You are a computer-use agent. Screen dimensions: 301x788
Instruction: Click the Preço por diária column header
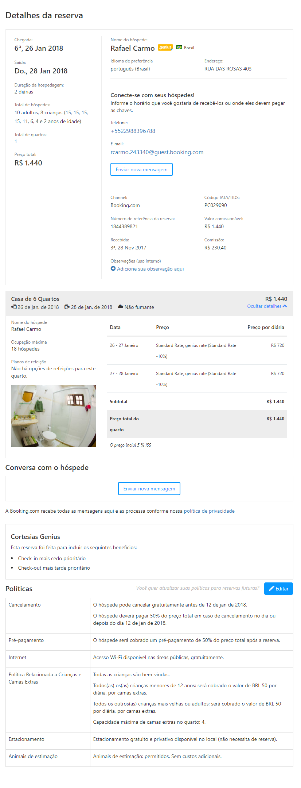coord(266,328)
